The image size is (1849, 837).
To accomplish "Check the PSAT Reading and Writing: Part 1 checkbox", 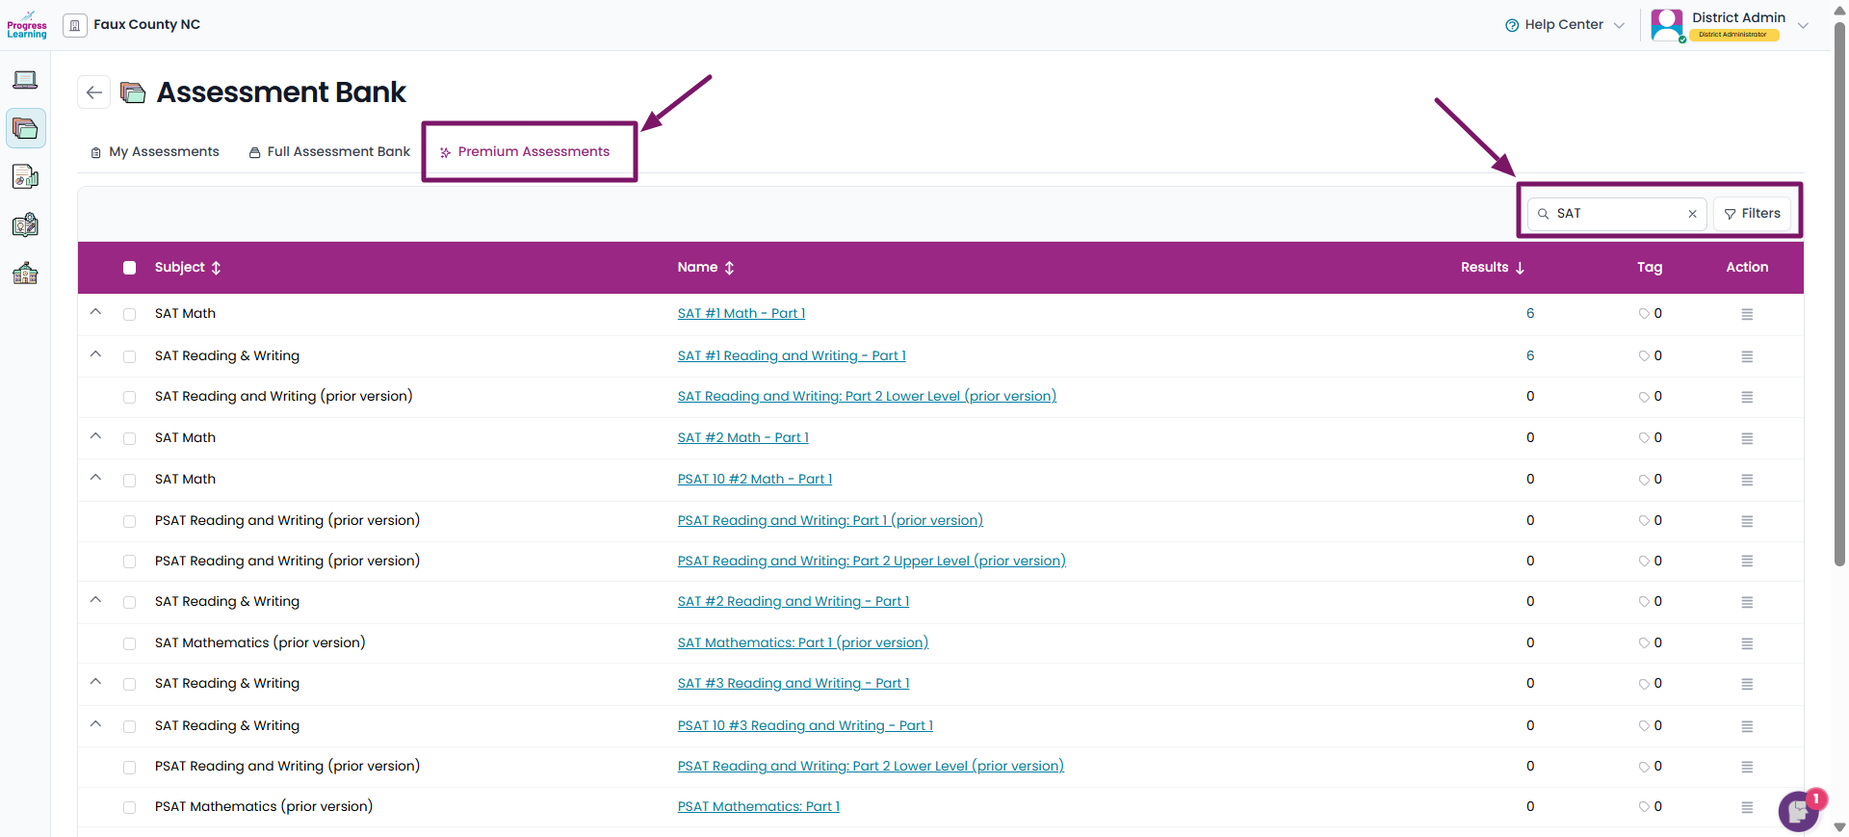I will point(130,521).
